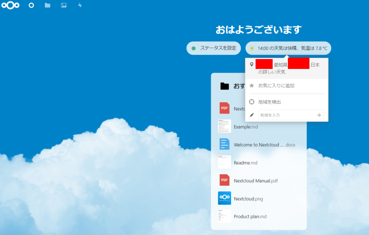Image resolution: width=369 pixels, height=235 pixels.
Task: Click the Example.md thumbnail preview
Action: (224, 126)
